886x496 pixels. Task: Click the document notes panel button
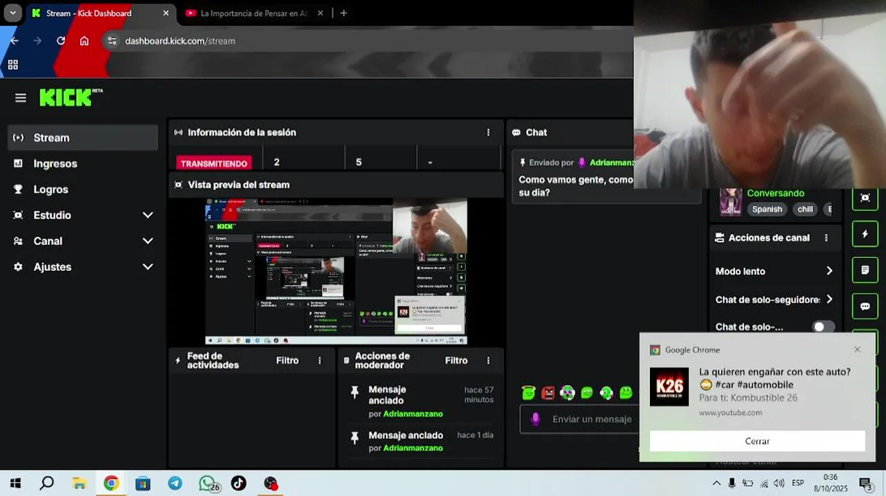click(865, 270)
